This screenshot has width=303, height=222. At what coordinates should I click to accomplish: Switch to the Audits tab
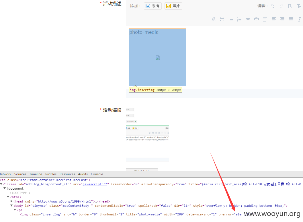(x=83, y=174)
